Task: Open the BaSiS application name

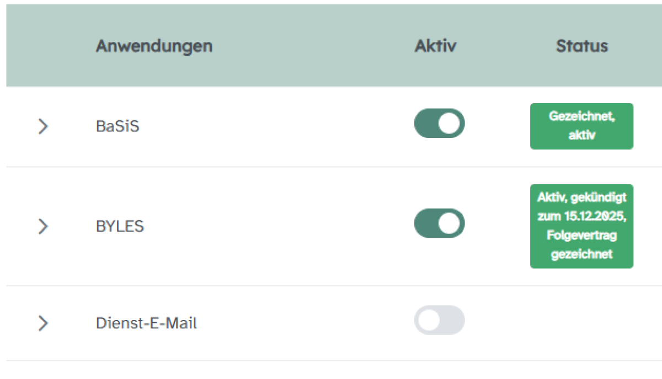Action: click(x=118, y=127)
